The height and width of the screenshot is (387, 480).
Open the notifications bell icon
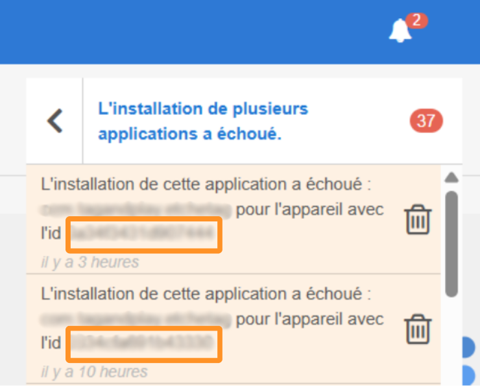click(400, 31)
